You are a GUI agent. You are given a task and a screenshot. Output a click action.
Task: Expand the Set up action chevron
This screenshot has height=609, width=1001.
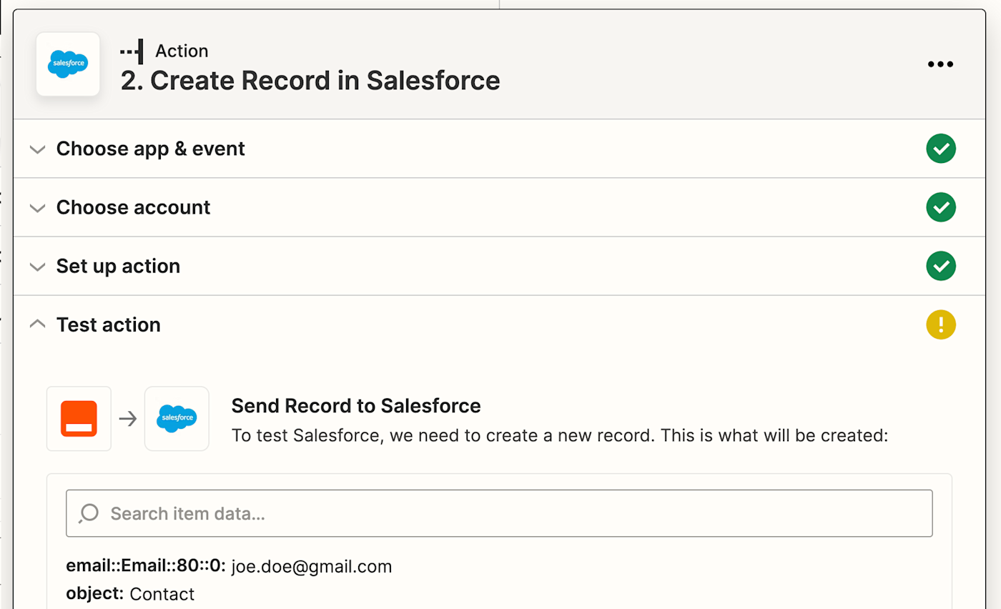(x=36, y=267)
